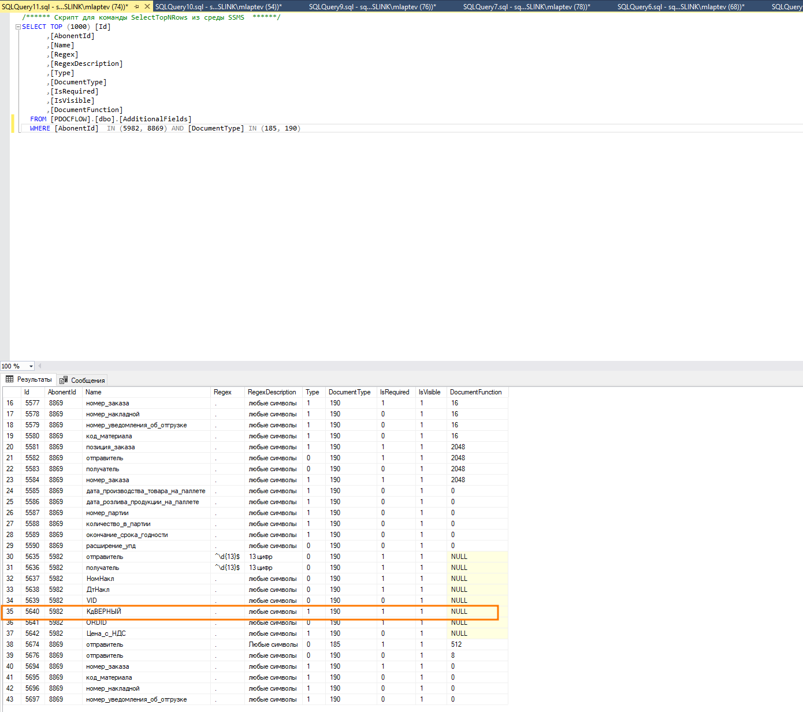The height and width of the screenshot is (712, 803).
Task: Click the Regex cell in row 30
Action: coord(229,557)
